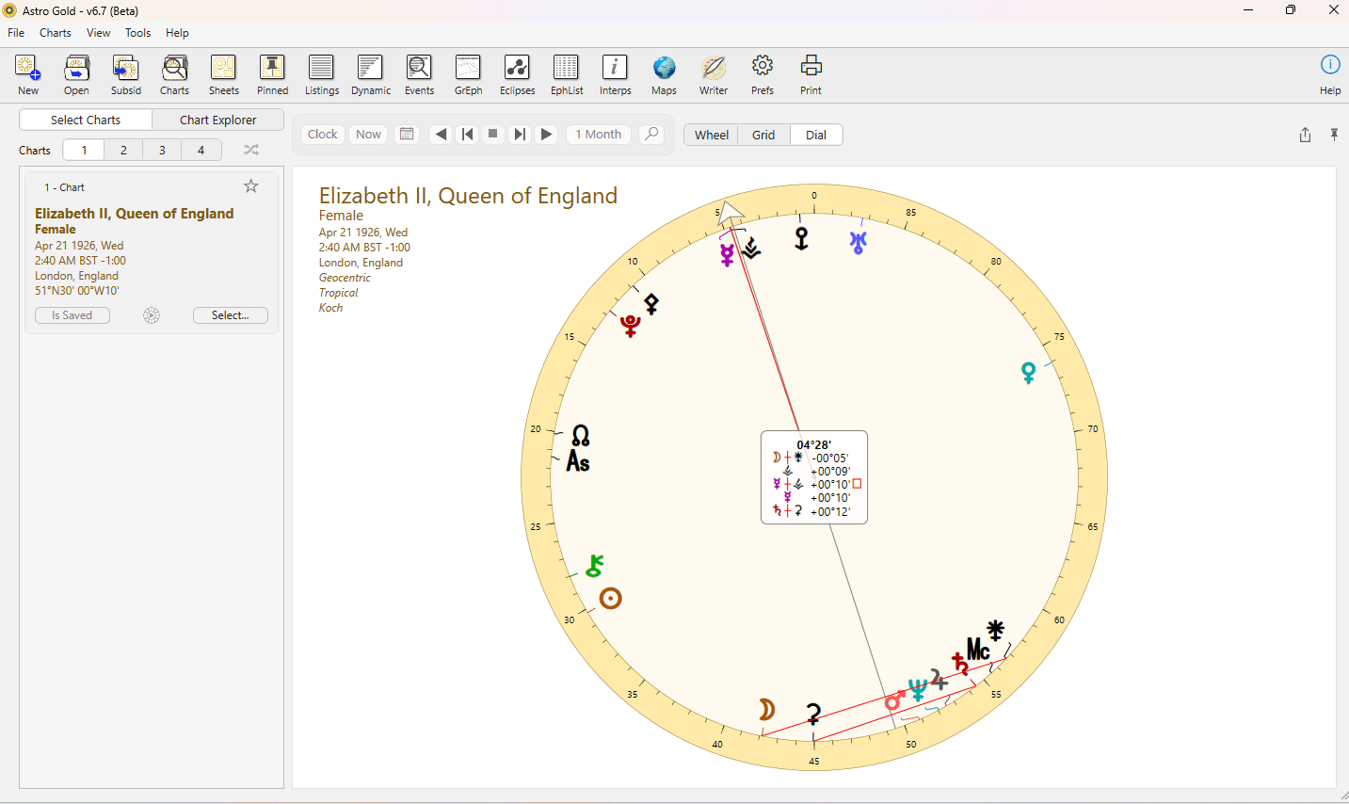Click the chart title Elizabeth II, Queen of England
Image resolution: width=1349 pixels, height=804 pixels.
point(468,196)
